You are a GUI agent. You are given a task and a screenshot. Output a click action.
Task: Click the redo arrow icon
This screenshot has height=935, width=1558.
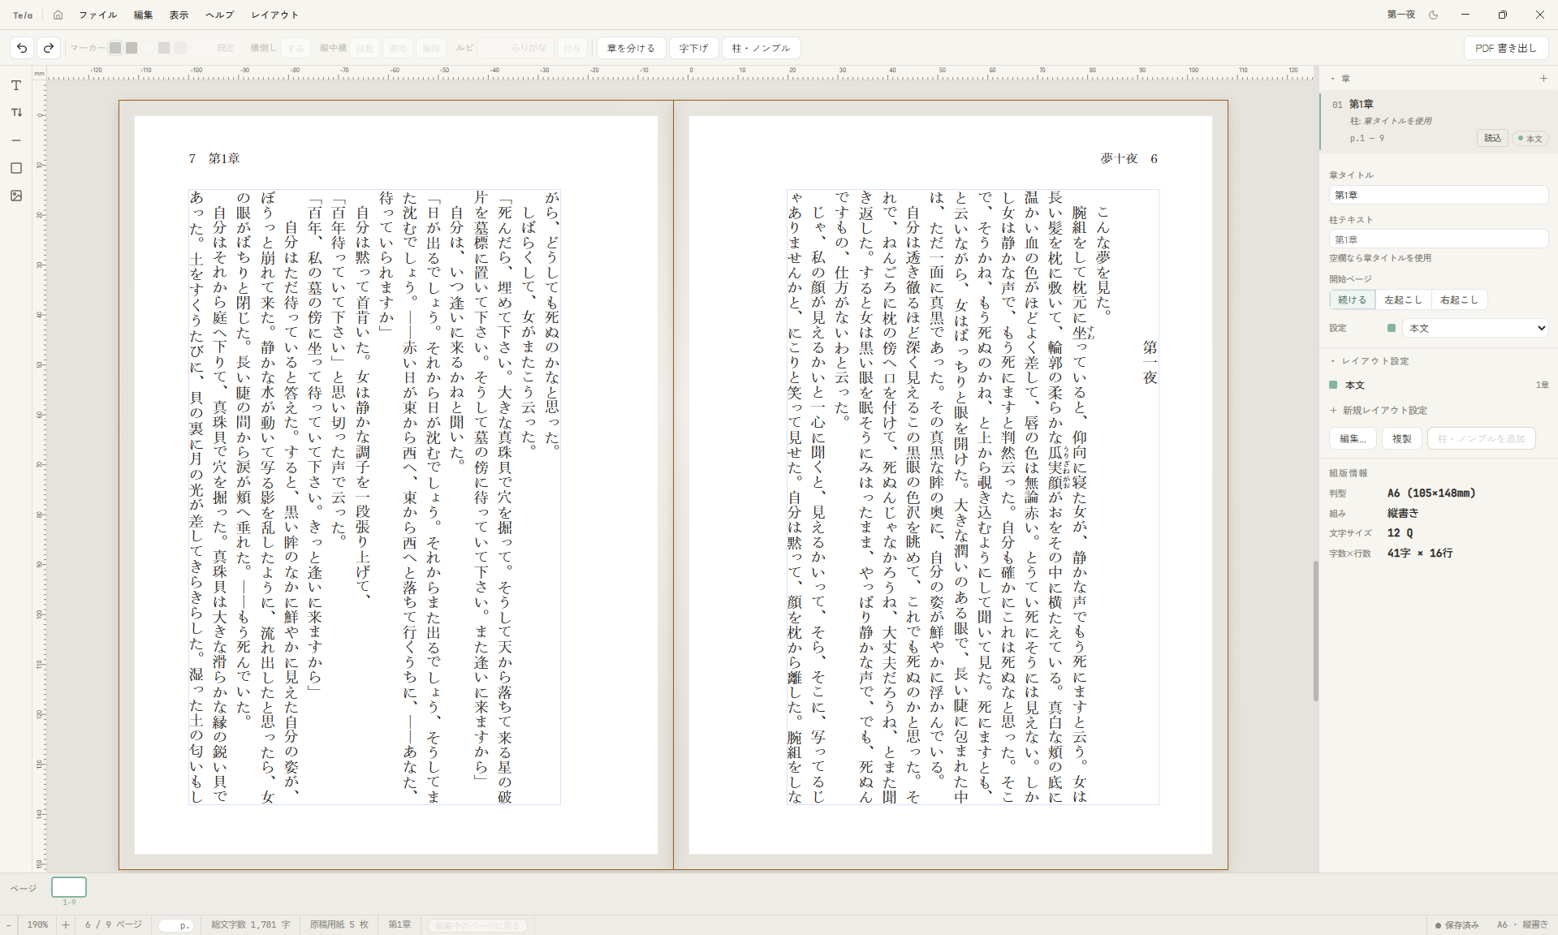[49, 48]
